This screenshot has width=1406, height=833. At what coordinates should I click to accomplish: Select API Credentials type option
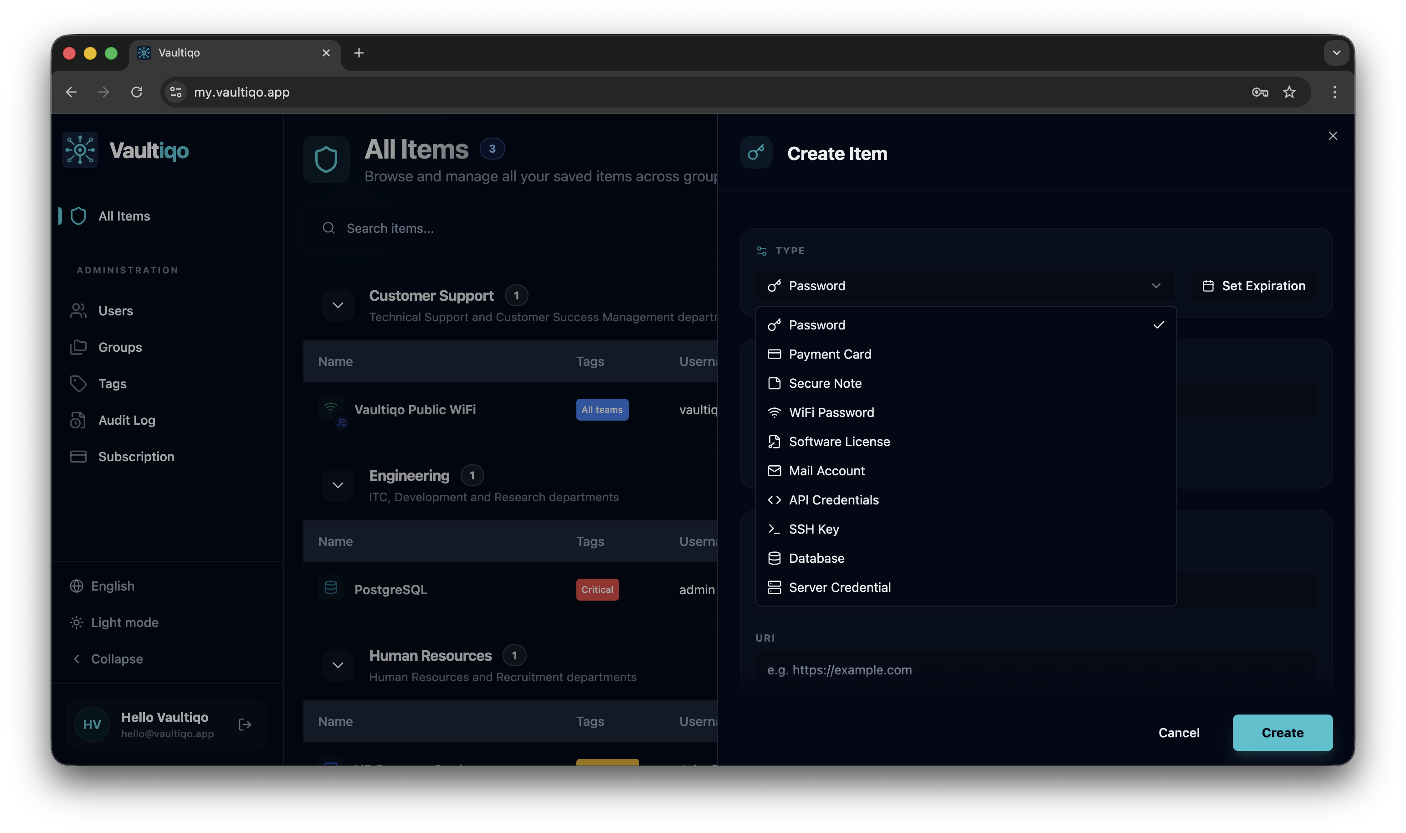(965, 500)
